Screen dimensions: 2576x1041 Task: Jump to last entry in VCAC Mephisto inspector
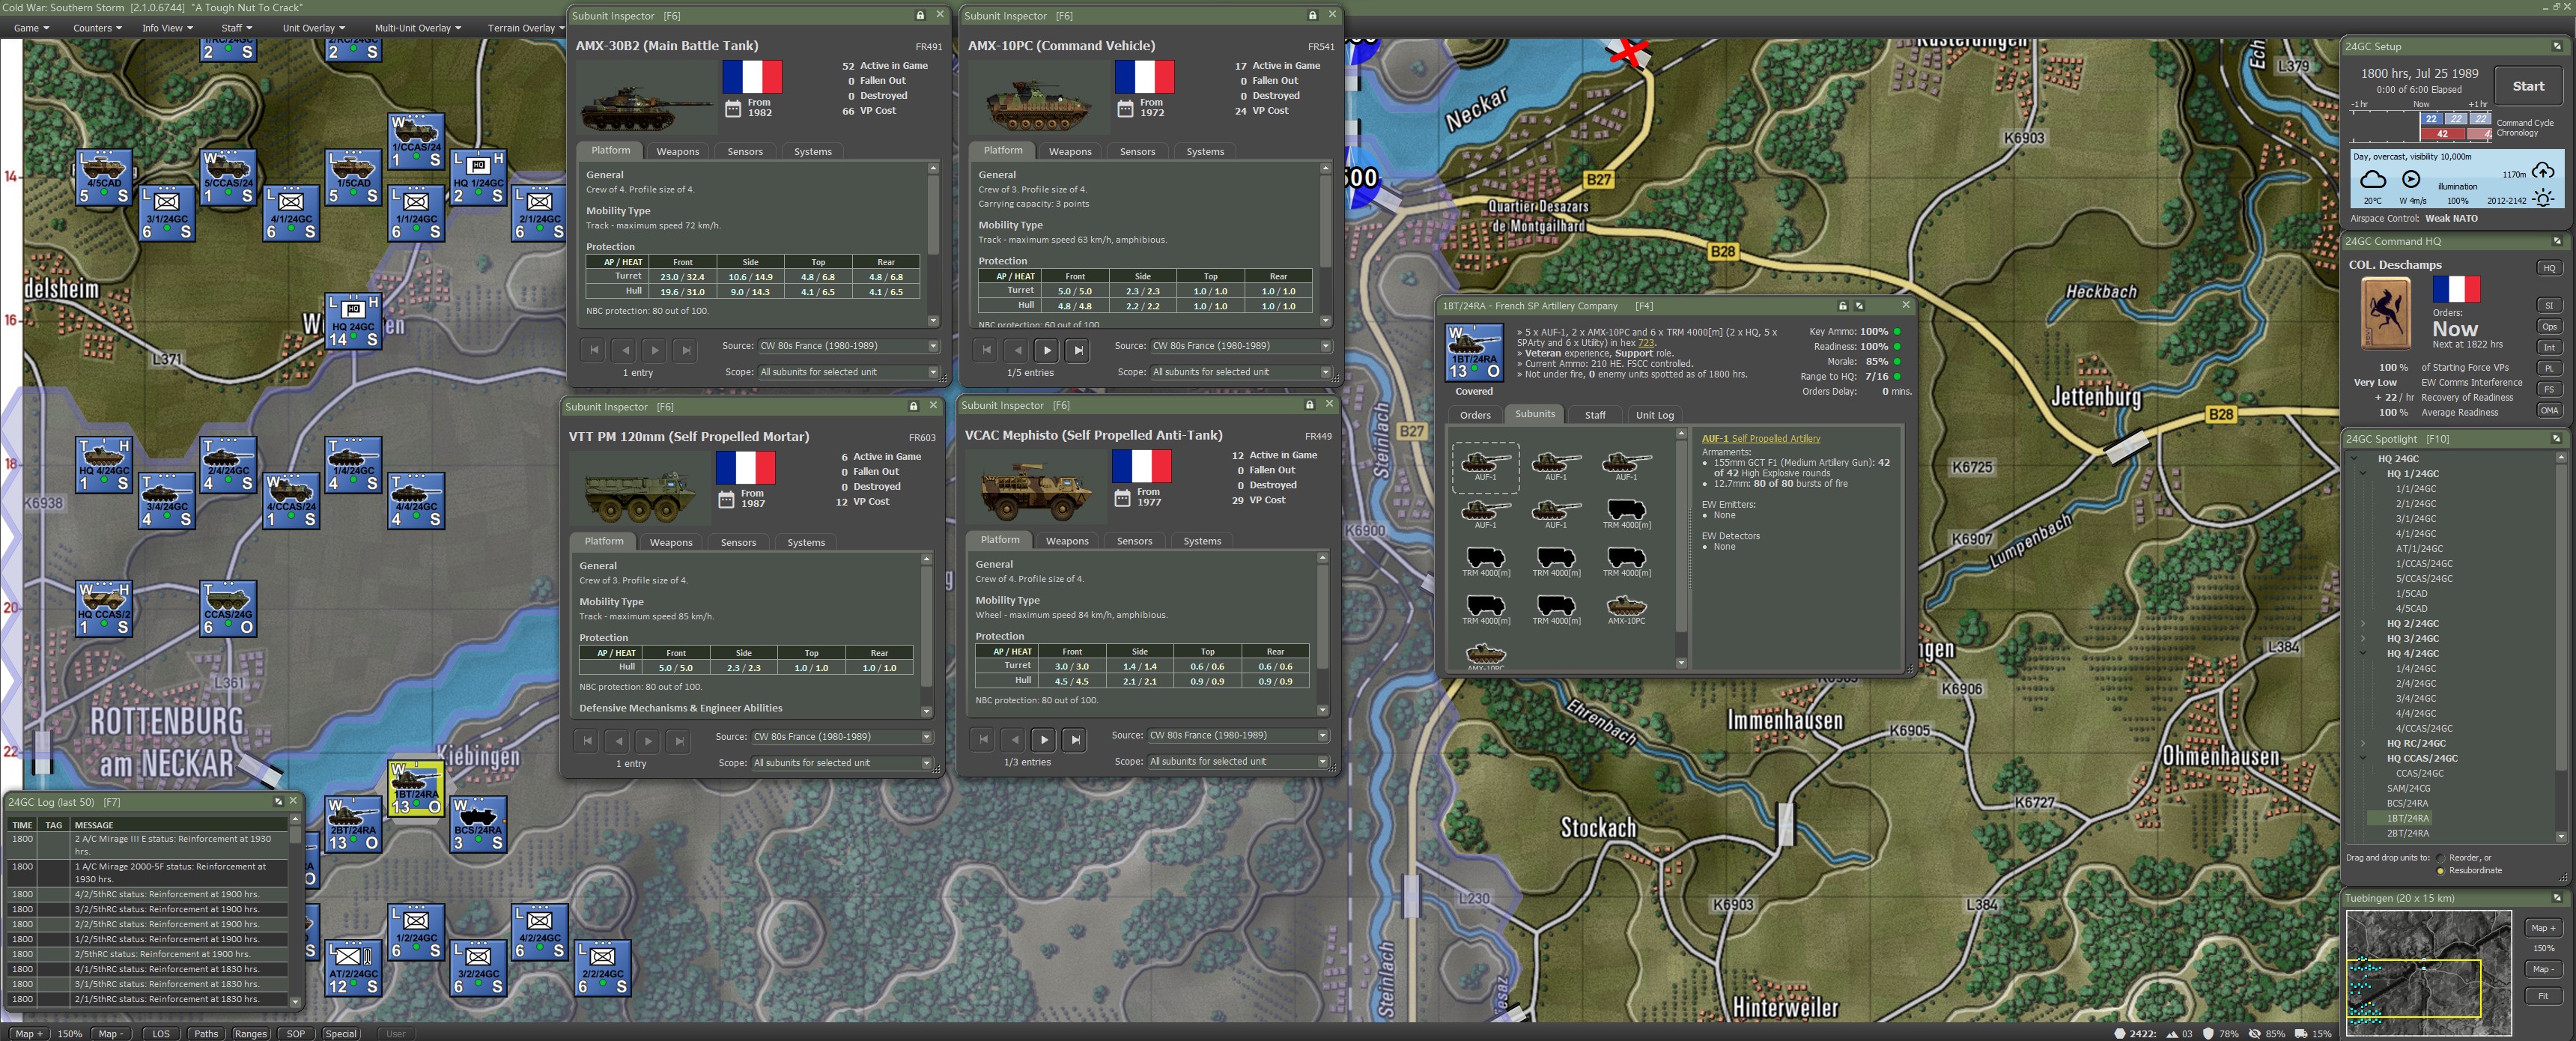point(1074,740)
